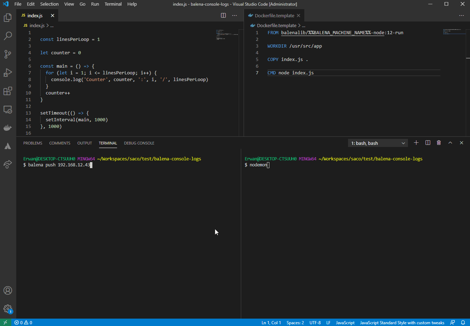Open the File menu
This screenshot has width=470, height=326.
tap(18, 4)
